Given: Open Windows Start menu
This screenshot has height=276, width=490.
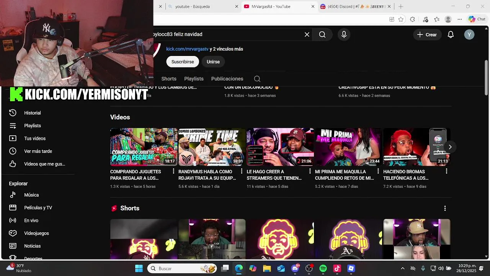Looking at the screenshot, I should [139, 268].
